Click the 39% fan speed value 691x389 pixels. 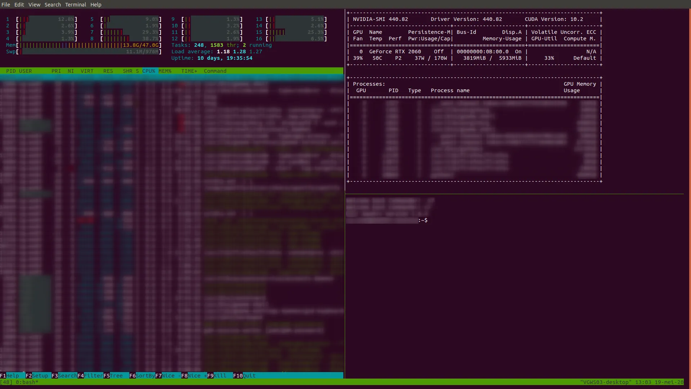(358, 58)
